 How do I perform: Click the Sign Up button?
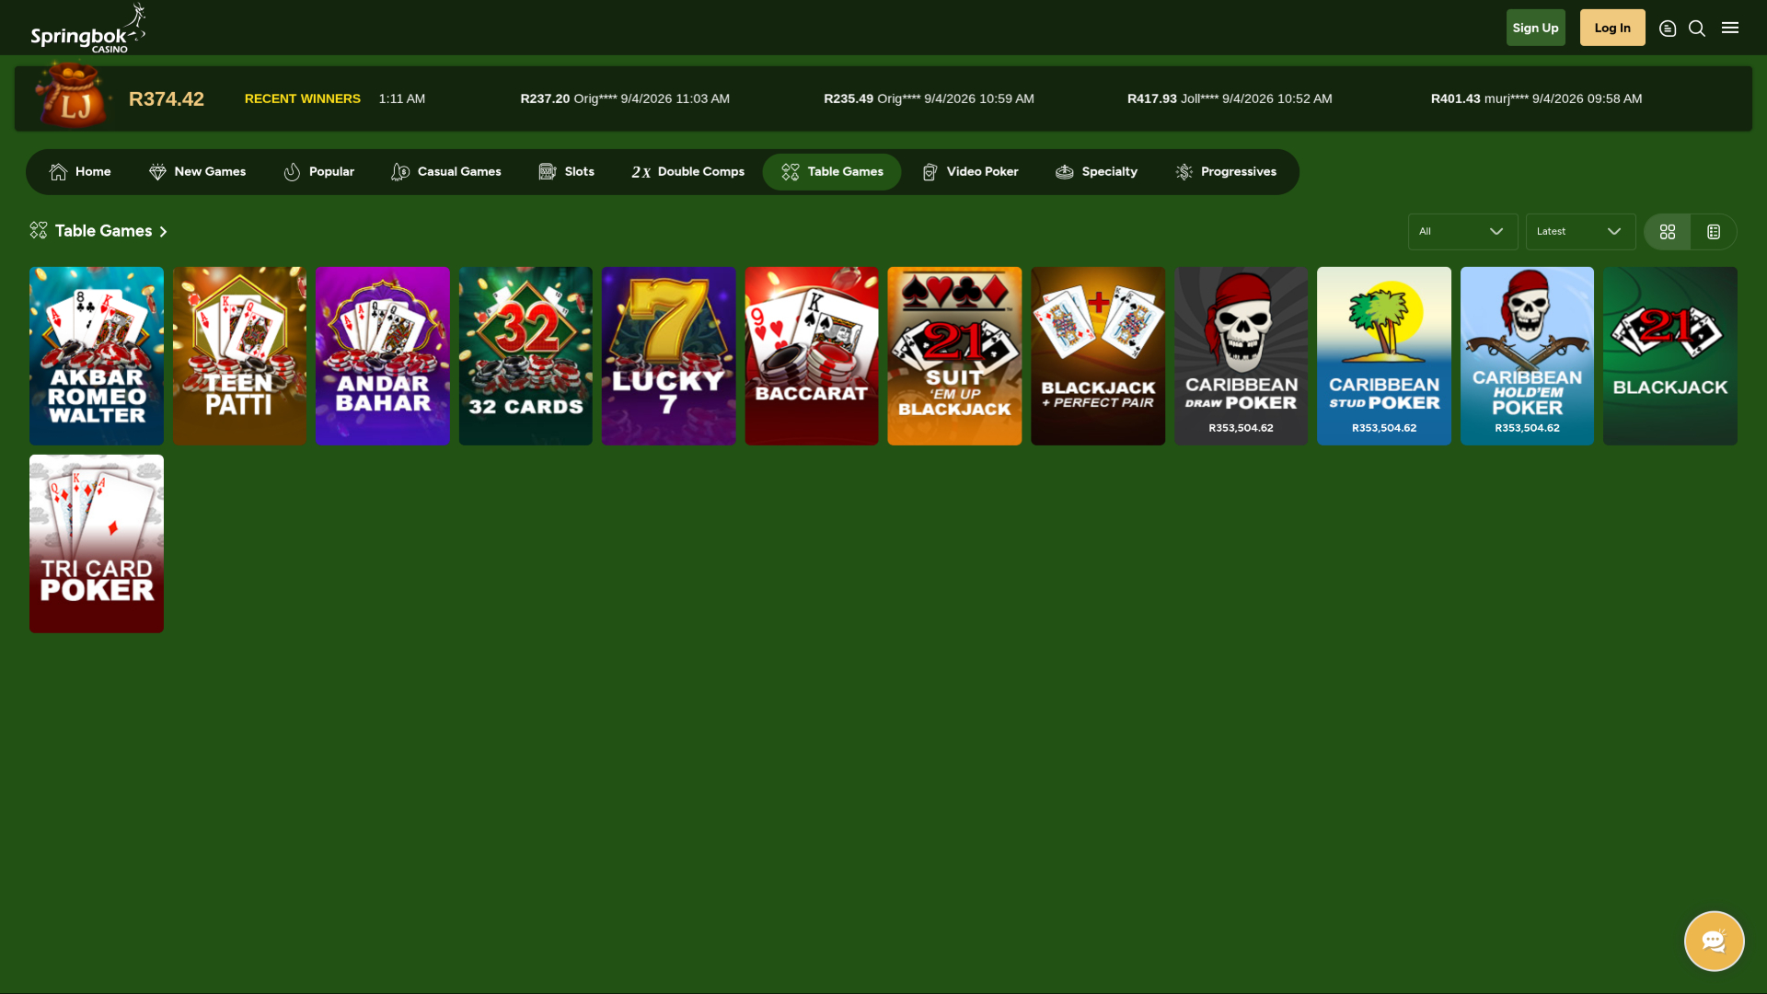(x=1535, y=28)
